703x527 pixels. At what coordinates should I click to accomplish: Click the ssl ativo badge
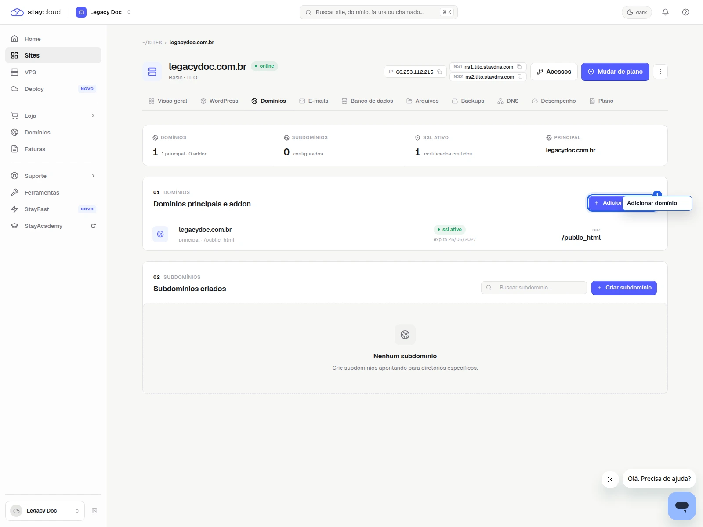coord(449,229)
